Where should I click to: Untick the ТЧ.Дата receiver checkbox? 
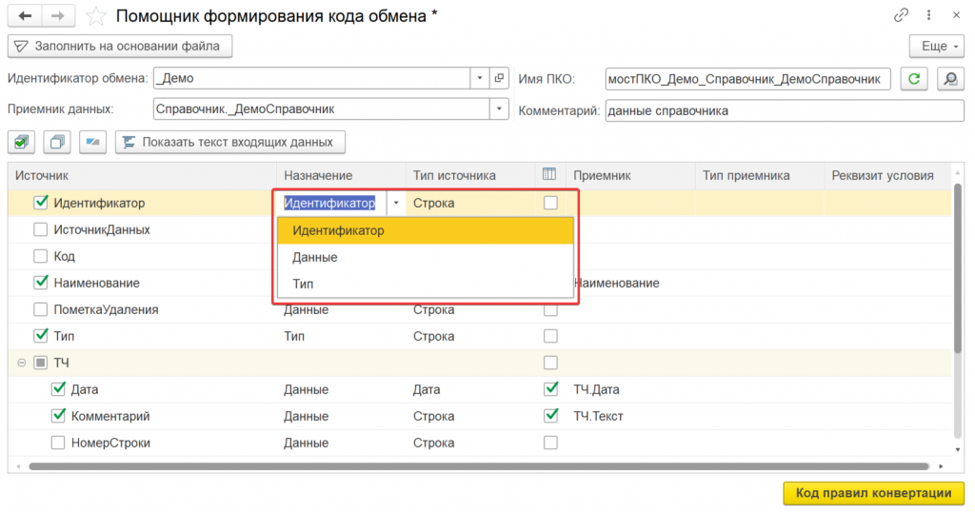(x=550, y=389)
